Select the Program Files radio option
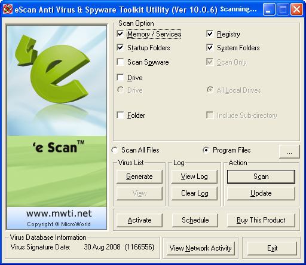Viewport: 306px width, 265px height. (206, 150)
